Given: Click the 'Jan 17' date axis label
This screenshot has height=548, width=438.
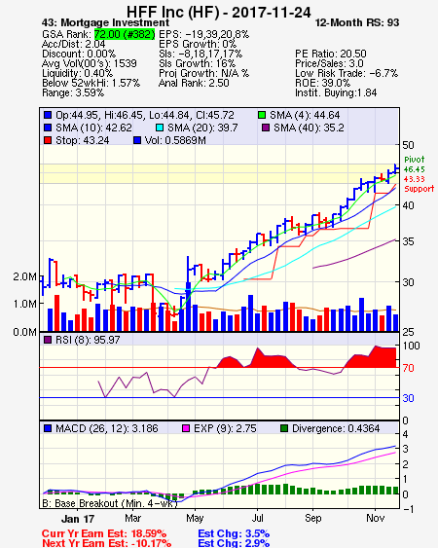Looking at the screenshot, I should click(78, 519).
